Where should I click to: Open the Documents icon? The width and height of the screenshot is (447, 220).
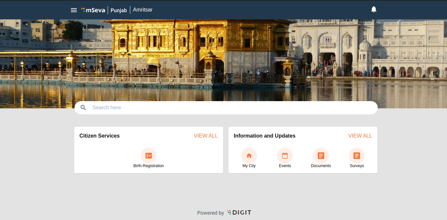point(321,156)
